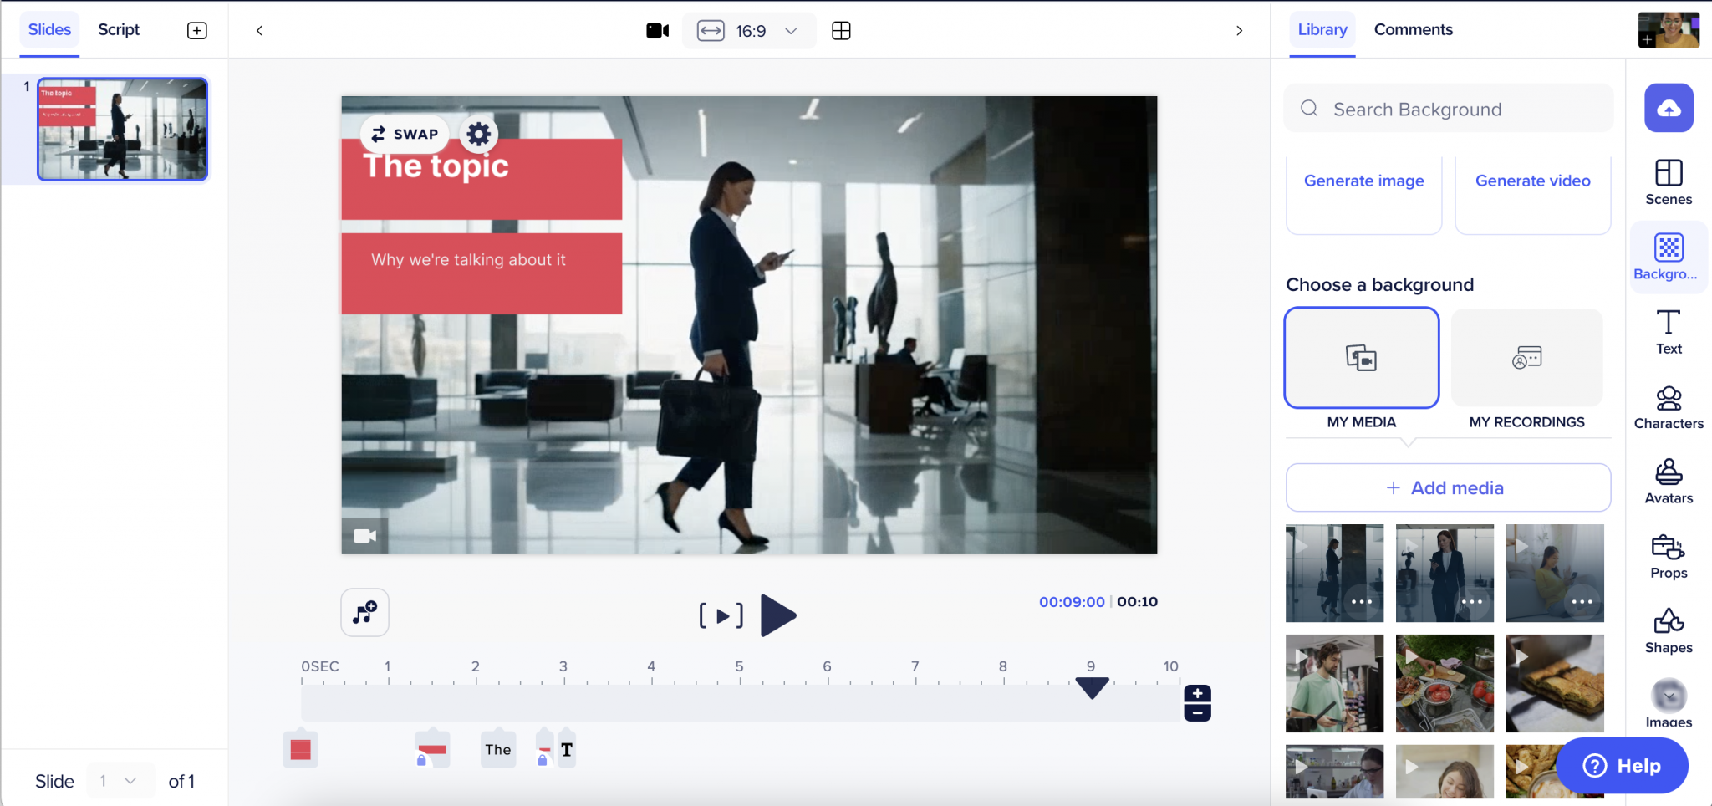This screenshot has width=1712, height=806.
Task: Switch to the Script tab
Action: (x=119, y=30)
